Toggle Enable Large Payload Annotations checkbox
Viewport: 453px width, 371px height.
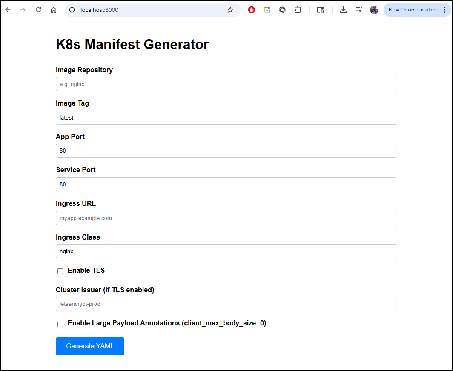60,324
